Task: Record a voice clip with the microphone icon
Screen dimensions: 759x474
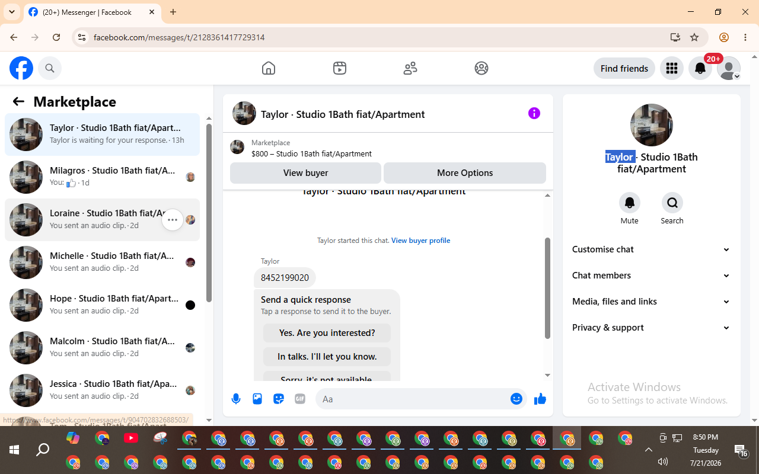Action: coord(236,399)
